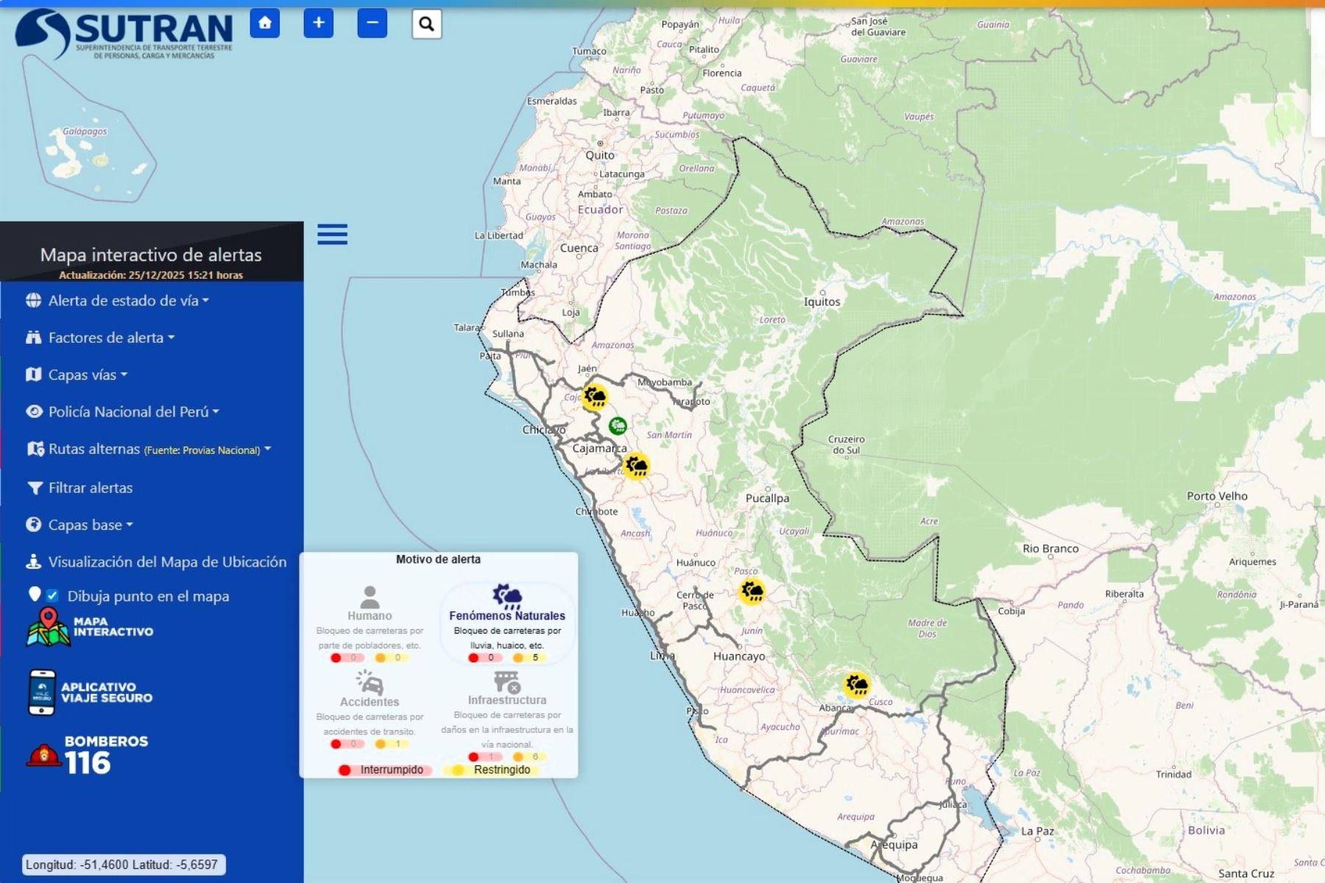
Task: Open the Capas base dropdown
Action: point(90,525)
